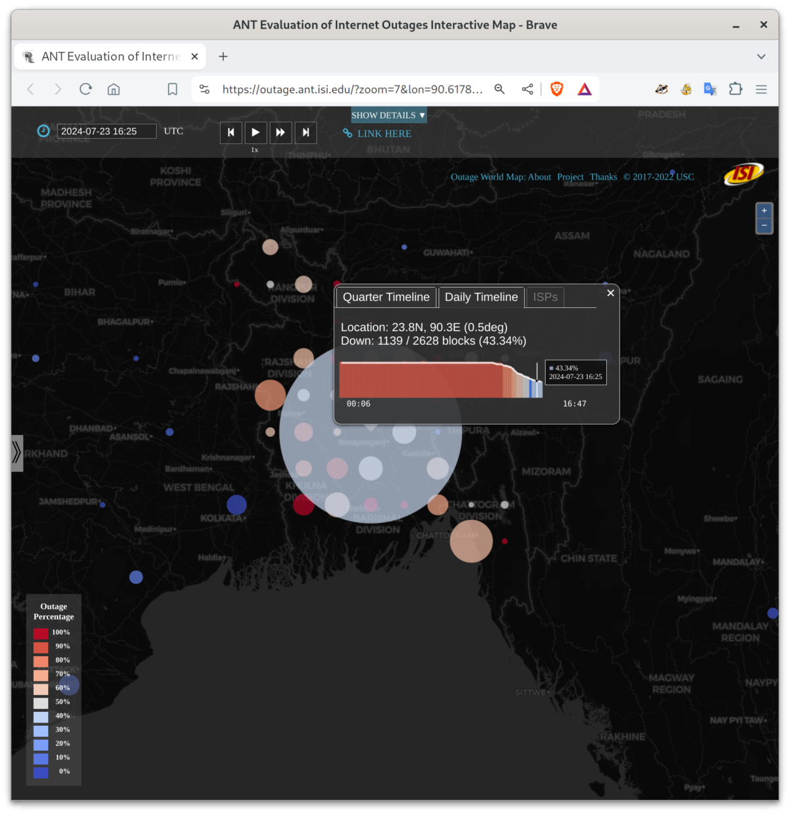Expand the collapsed left sidebar chevron
The image size is (790, 814).
coord(16,453)
